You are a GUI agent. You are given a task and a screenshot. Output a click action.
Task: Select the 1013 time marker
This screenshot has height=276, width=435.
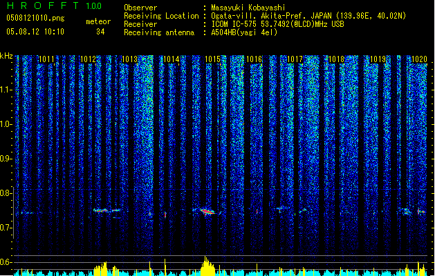(129, 59)
